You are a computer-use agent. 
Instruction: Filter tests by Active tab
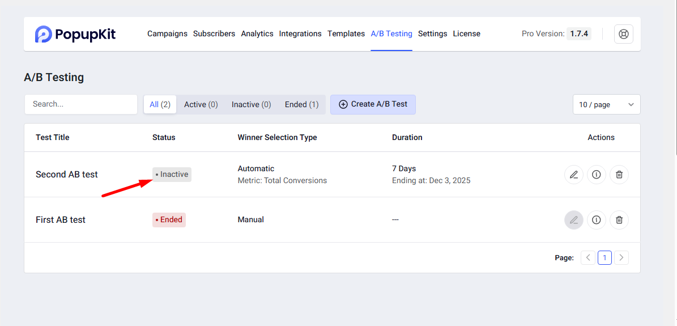[x=201, y=104]
